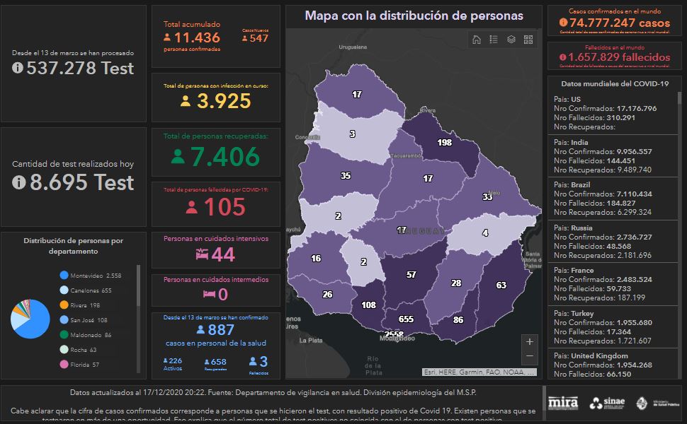Image resolution: width=687 pixels, height=424 pixels.
Task: Open the map legend list icon
Action: (494, 40)
